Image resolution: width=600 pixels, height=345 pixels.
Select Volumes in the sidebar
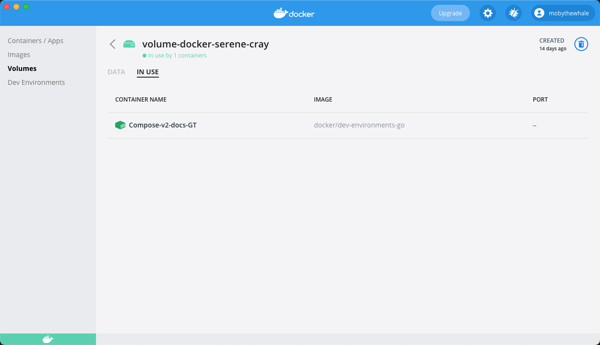click(22, 68)
